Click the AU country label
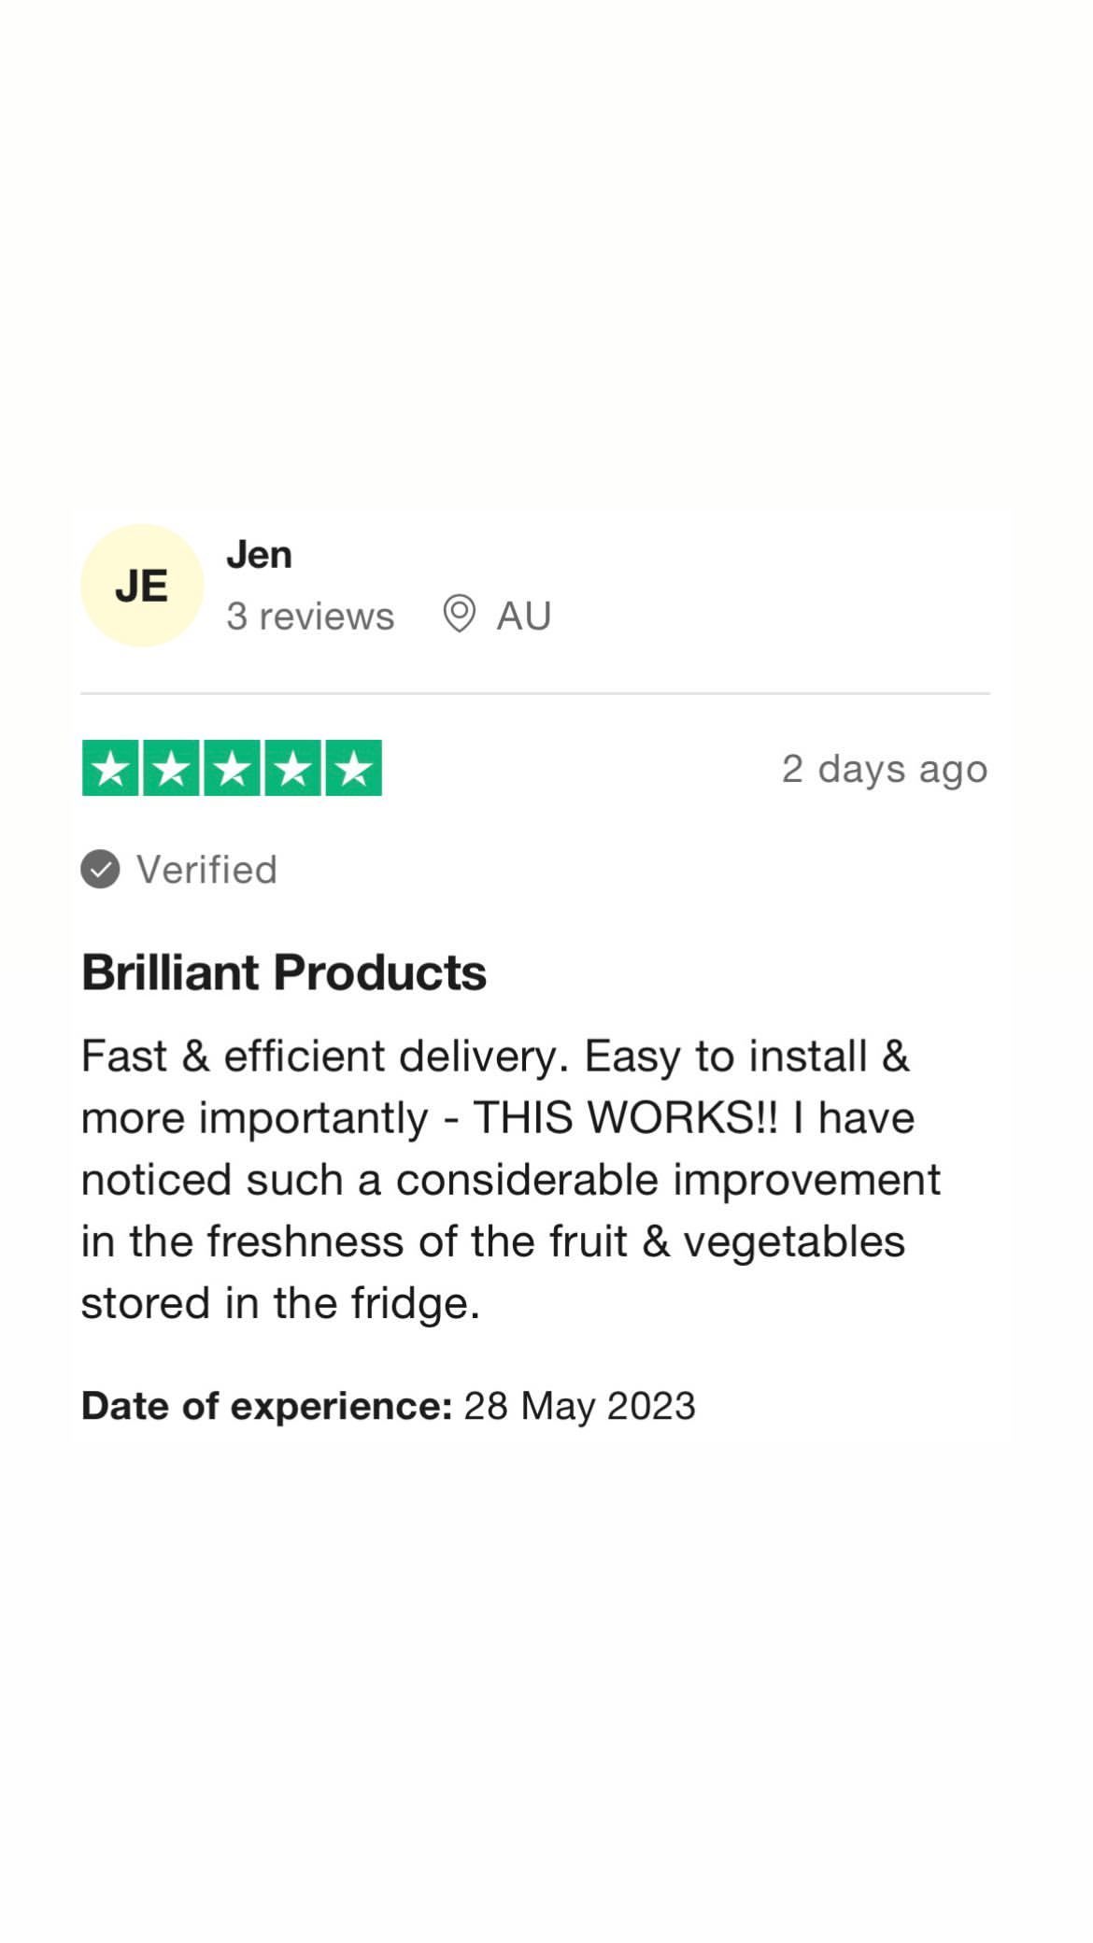The image size is (1093, 1943). (524, 617)
